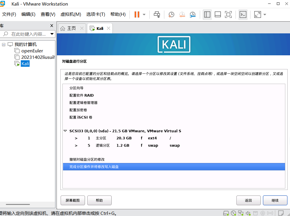
Task: Click the library horizontal scrollbar
Action: 18,204
